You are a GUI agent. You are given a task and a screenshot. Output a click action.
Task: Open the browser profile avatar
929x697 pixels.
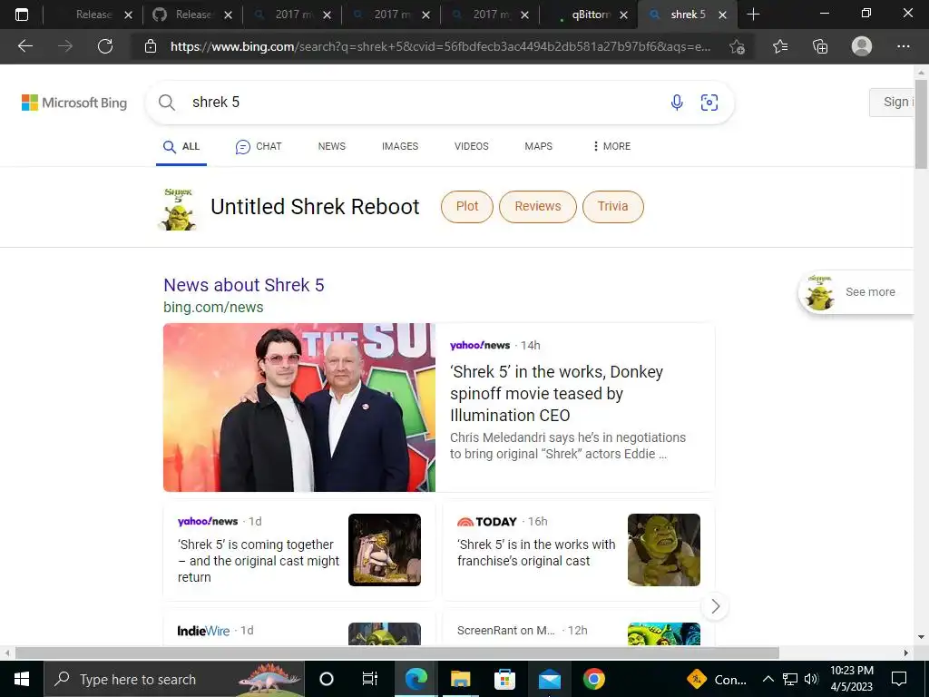(x=862, y=46)
